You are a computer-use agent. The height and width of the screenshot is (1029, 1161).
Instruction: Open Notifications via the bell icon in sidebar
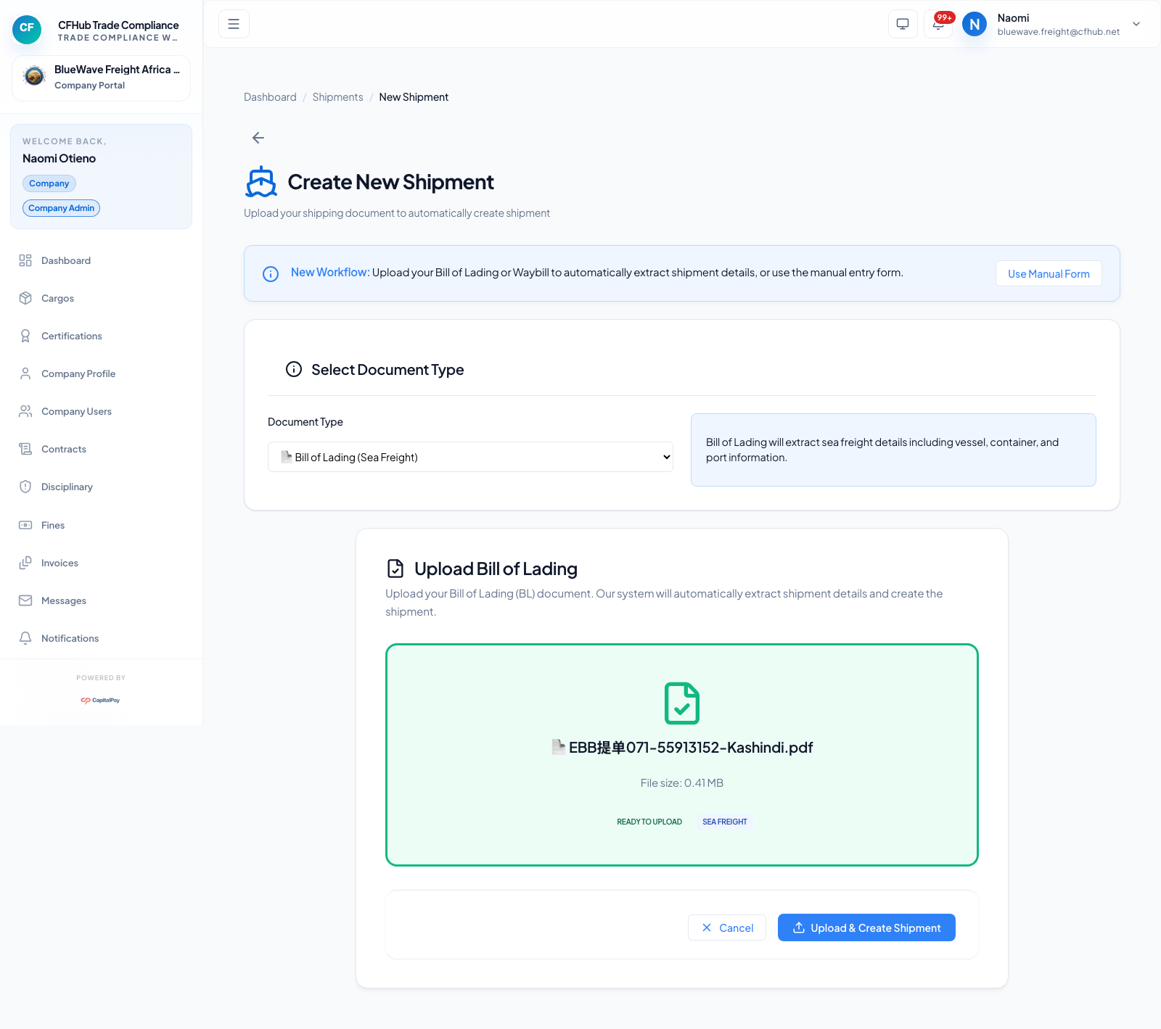[x=26, y=638]
